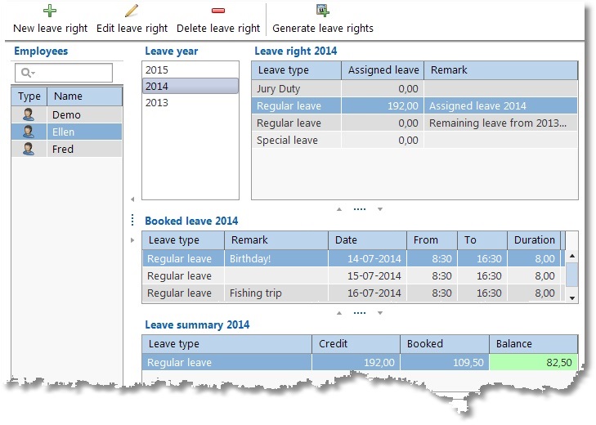Screen dimensions: 596x425
Task: Click the Booked leave scrollbar up arrow
Action: [572, 256]
